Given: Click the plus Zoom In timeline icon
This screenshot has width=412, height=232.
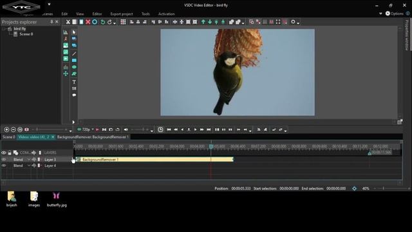Looking at the screenshot, I should pos(6,130).
